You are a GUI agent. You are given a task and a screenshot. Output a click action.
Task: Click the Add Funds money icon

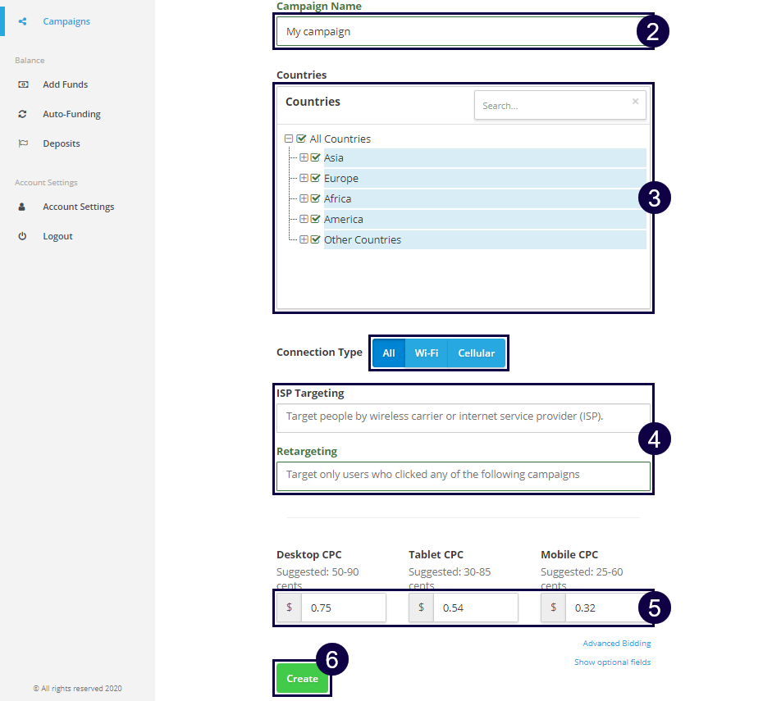(23, 84)
